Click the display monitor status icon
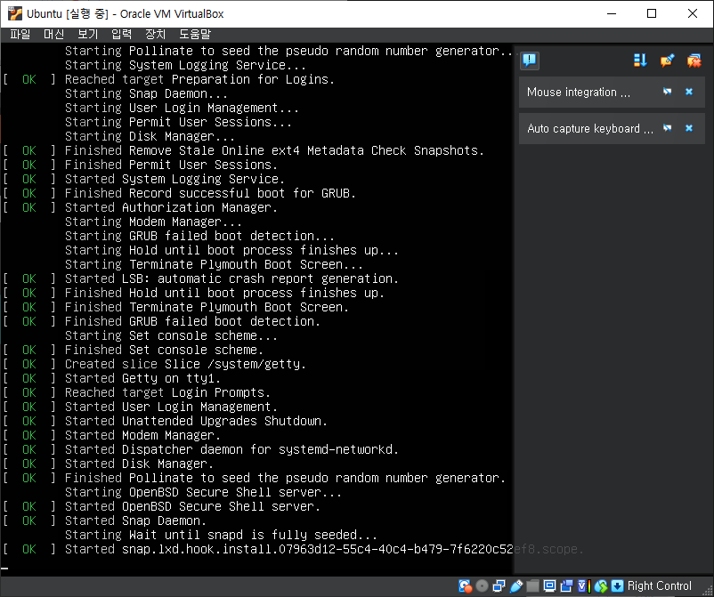Viewport: 714px width, 597px height. 549,586
